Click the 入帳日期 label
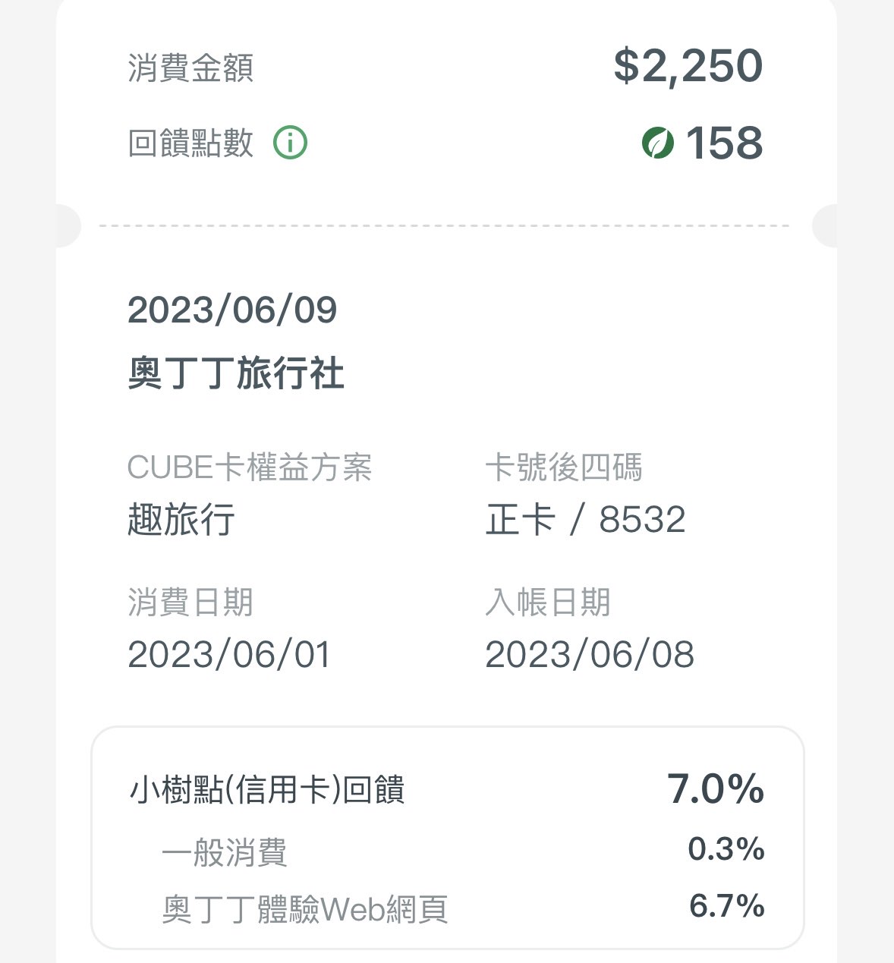The width and height of the screenshot is (894, 963). point(548,603)
